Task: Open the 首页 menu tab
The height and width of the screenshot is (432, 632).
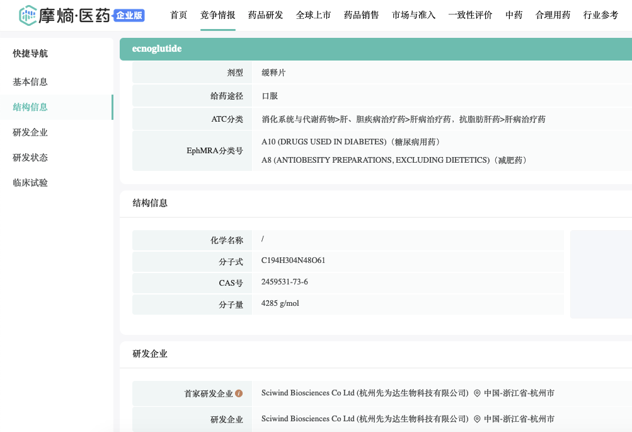Action: click(179, 15)
